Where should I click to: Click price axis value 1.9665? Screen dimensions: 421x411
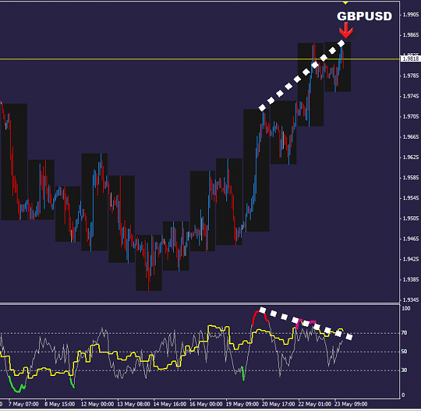(x=411, y=137)
